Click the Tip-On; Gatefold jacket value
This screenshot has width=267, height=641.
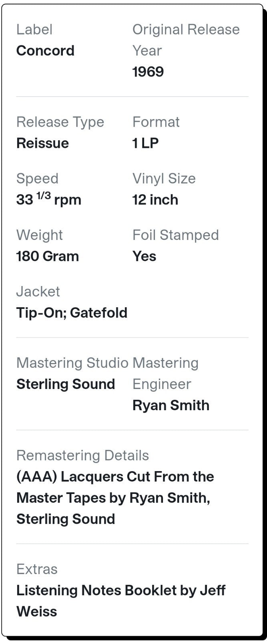[x=72, y=312]
